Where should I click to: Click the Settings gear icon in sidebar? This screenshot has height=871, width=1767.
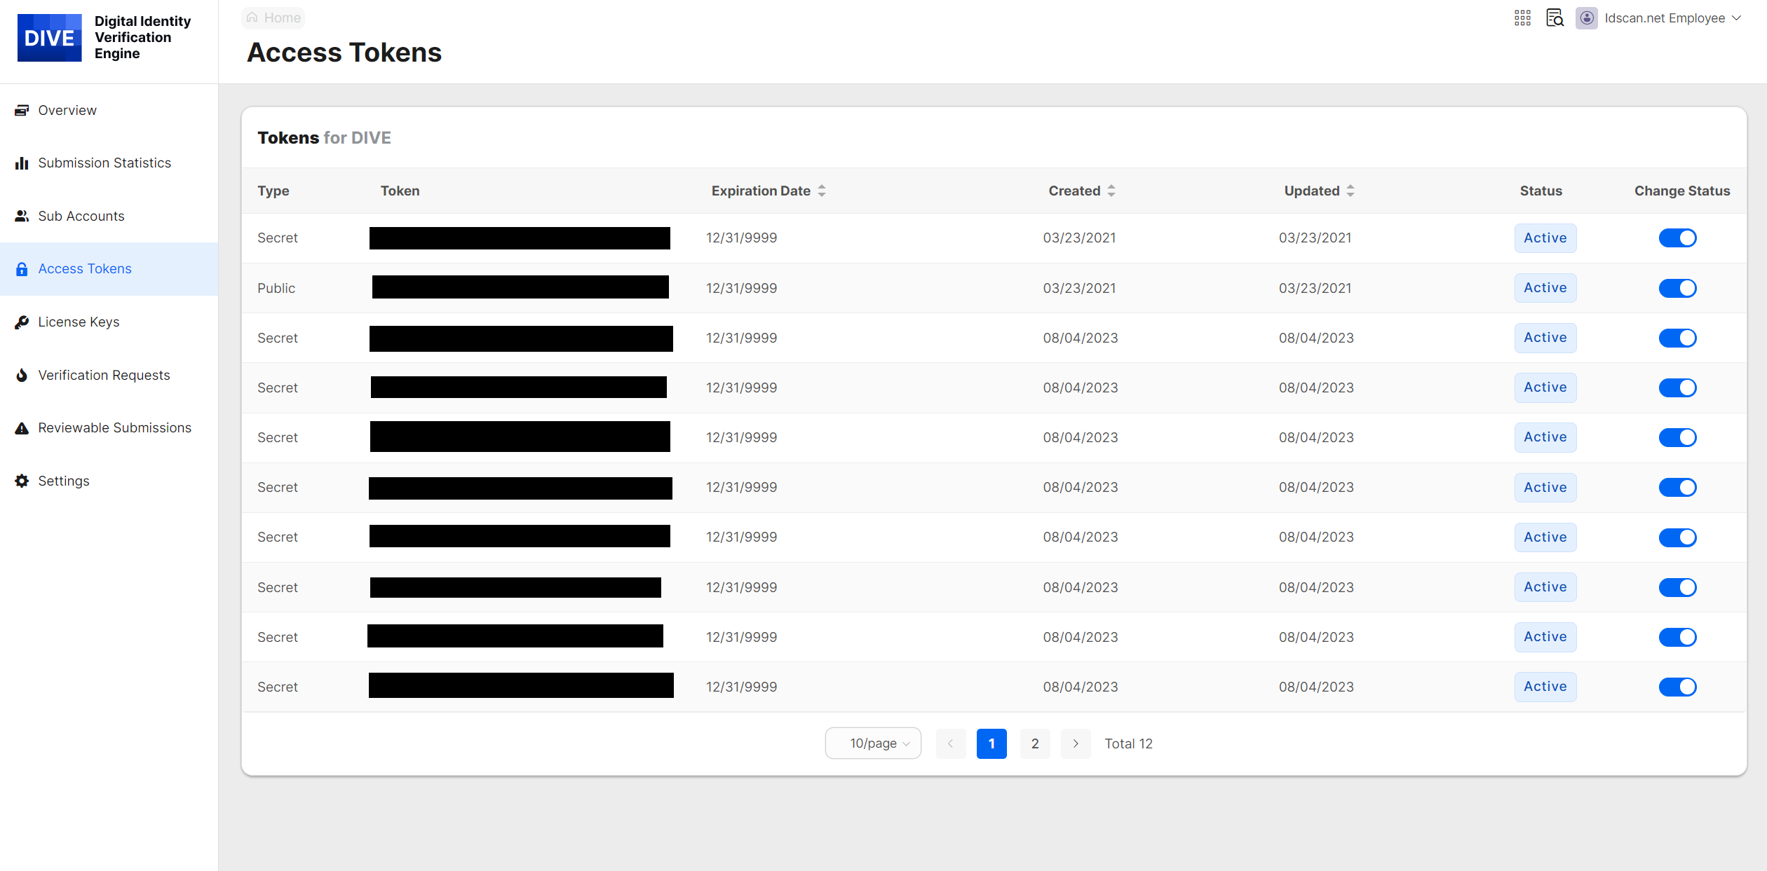tap(22, 481)
